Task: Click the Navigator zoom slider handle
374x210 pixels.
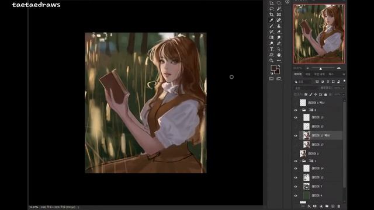Action: (x=321, y=69)
